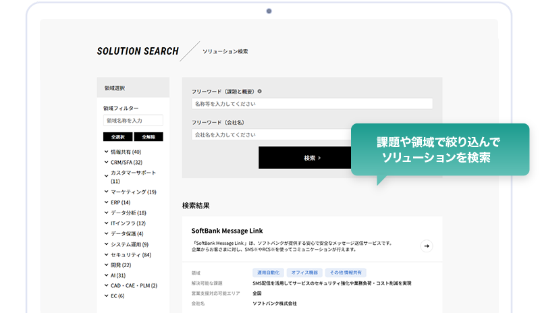Focus the 名称等を入力してください keyword field
This screenshot has height=313, width=540.
point(312,104)
